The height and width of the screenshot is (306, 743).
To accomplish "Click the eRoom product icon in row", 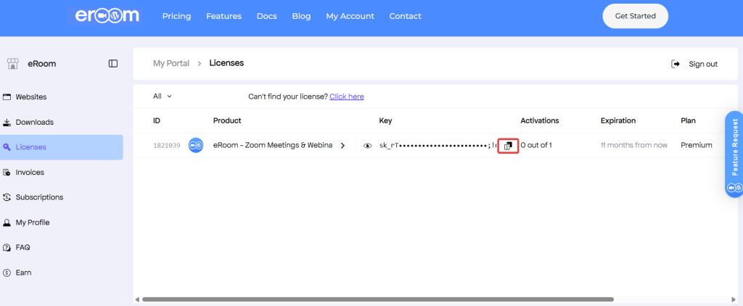I will point(196,145).
